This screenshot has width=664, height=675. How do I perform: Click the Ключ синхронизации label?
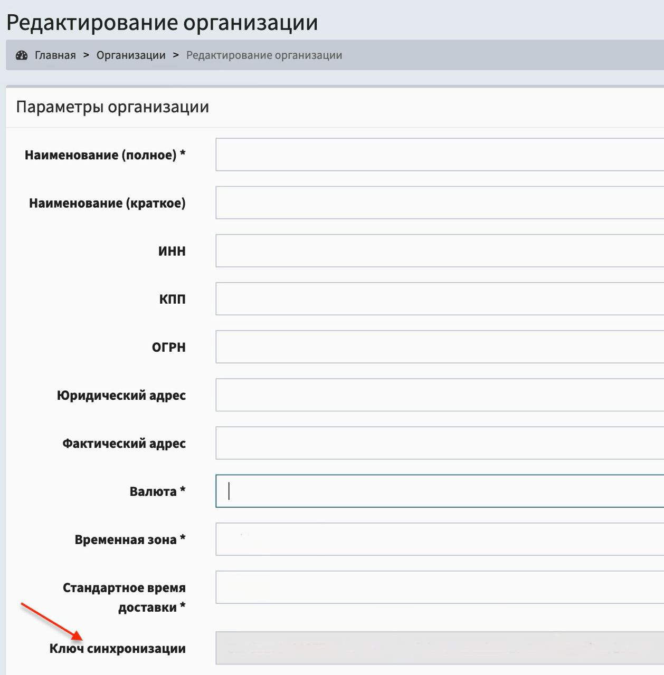pyautogui.click(x=117, y=649)
